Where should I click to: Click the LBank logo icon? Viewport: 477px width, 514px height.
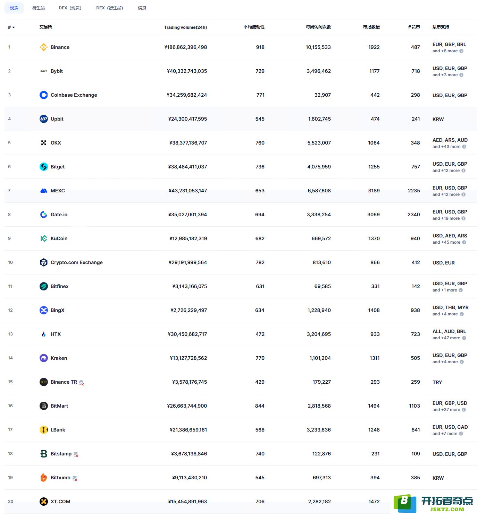(44, 430)
